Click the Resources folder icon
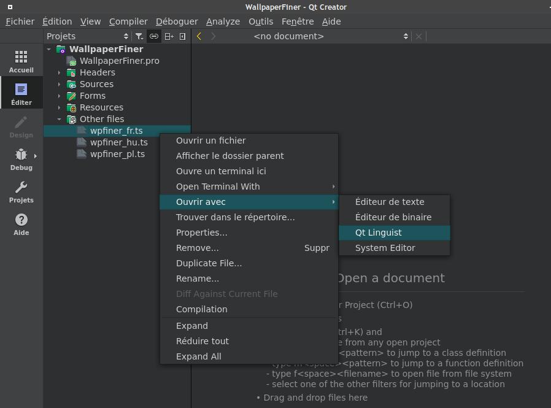 (71, 107)
